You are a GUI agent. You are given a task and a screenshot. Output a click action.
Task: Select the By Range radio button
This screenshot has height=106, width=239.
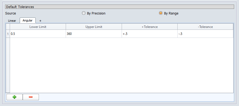(x=161, y=13)
